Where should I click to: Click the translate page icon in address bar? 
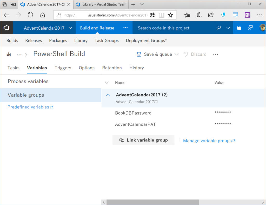coord(152,15)
